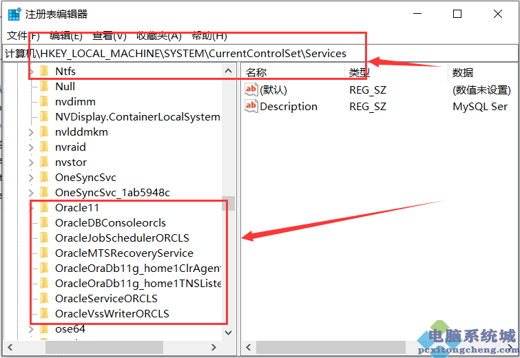Select the Description value name
520x358 pixels.
click(x=289, y=107)
